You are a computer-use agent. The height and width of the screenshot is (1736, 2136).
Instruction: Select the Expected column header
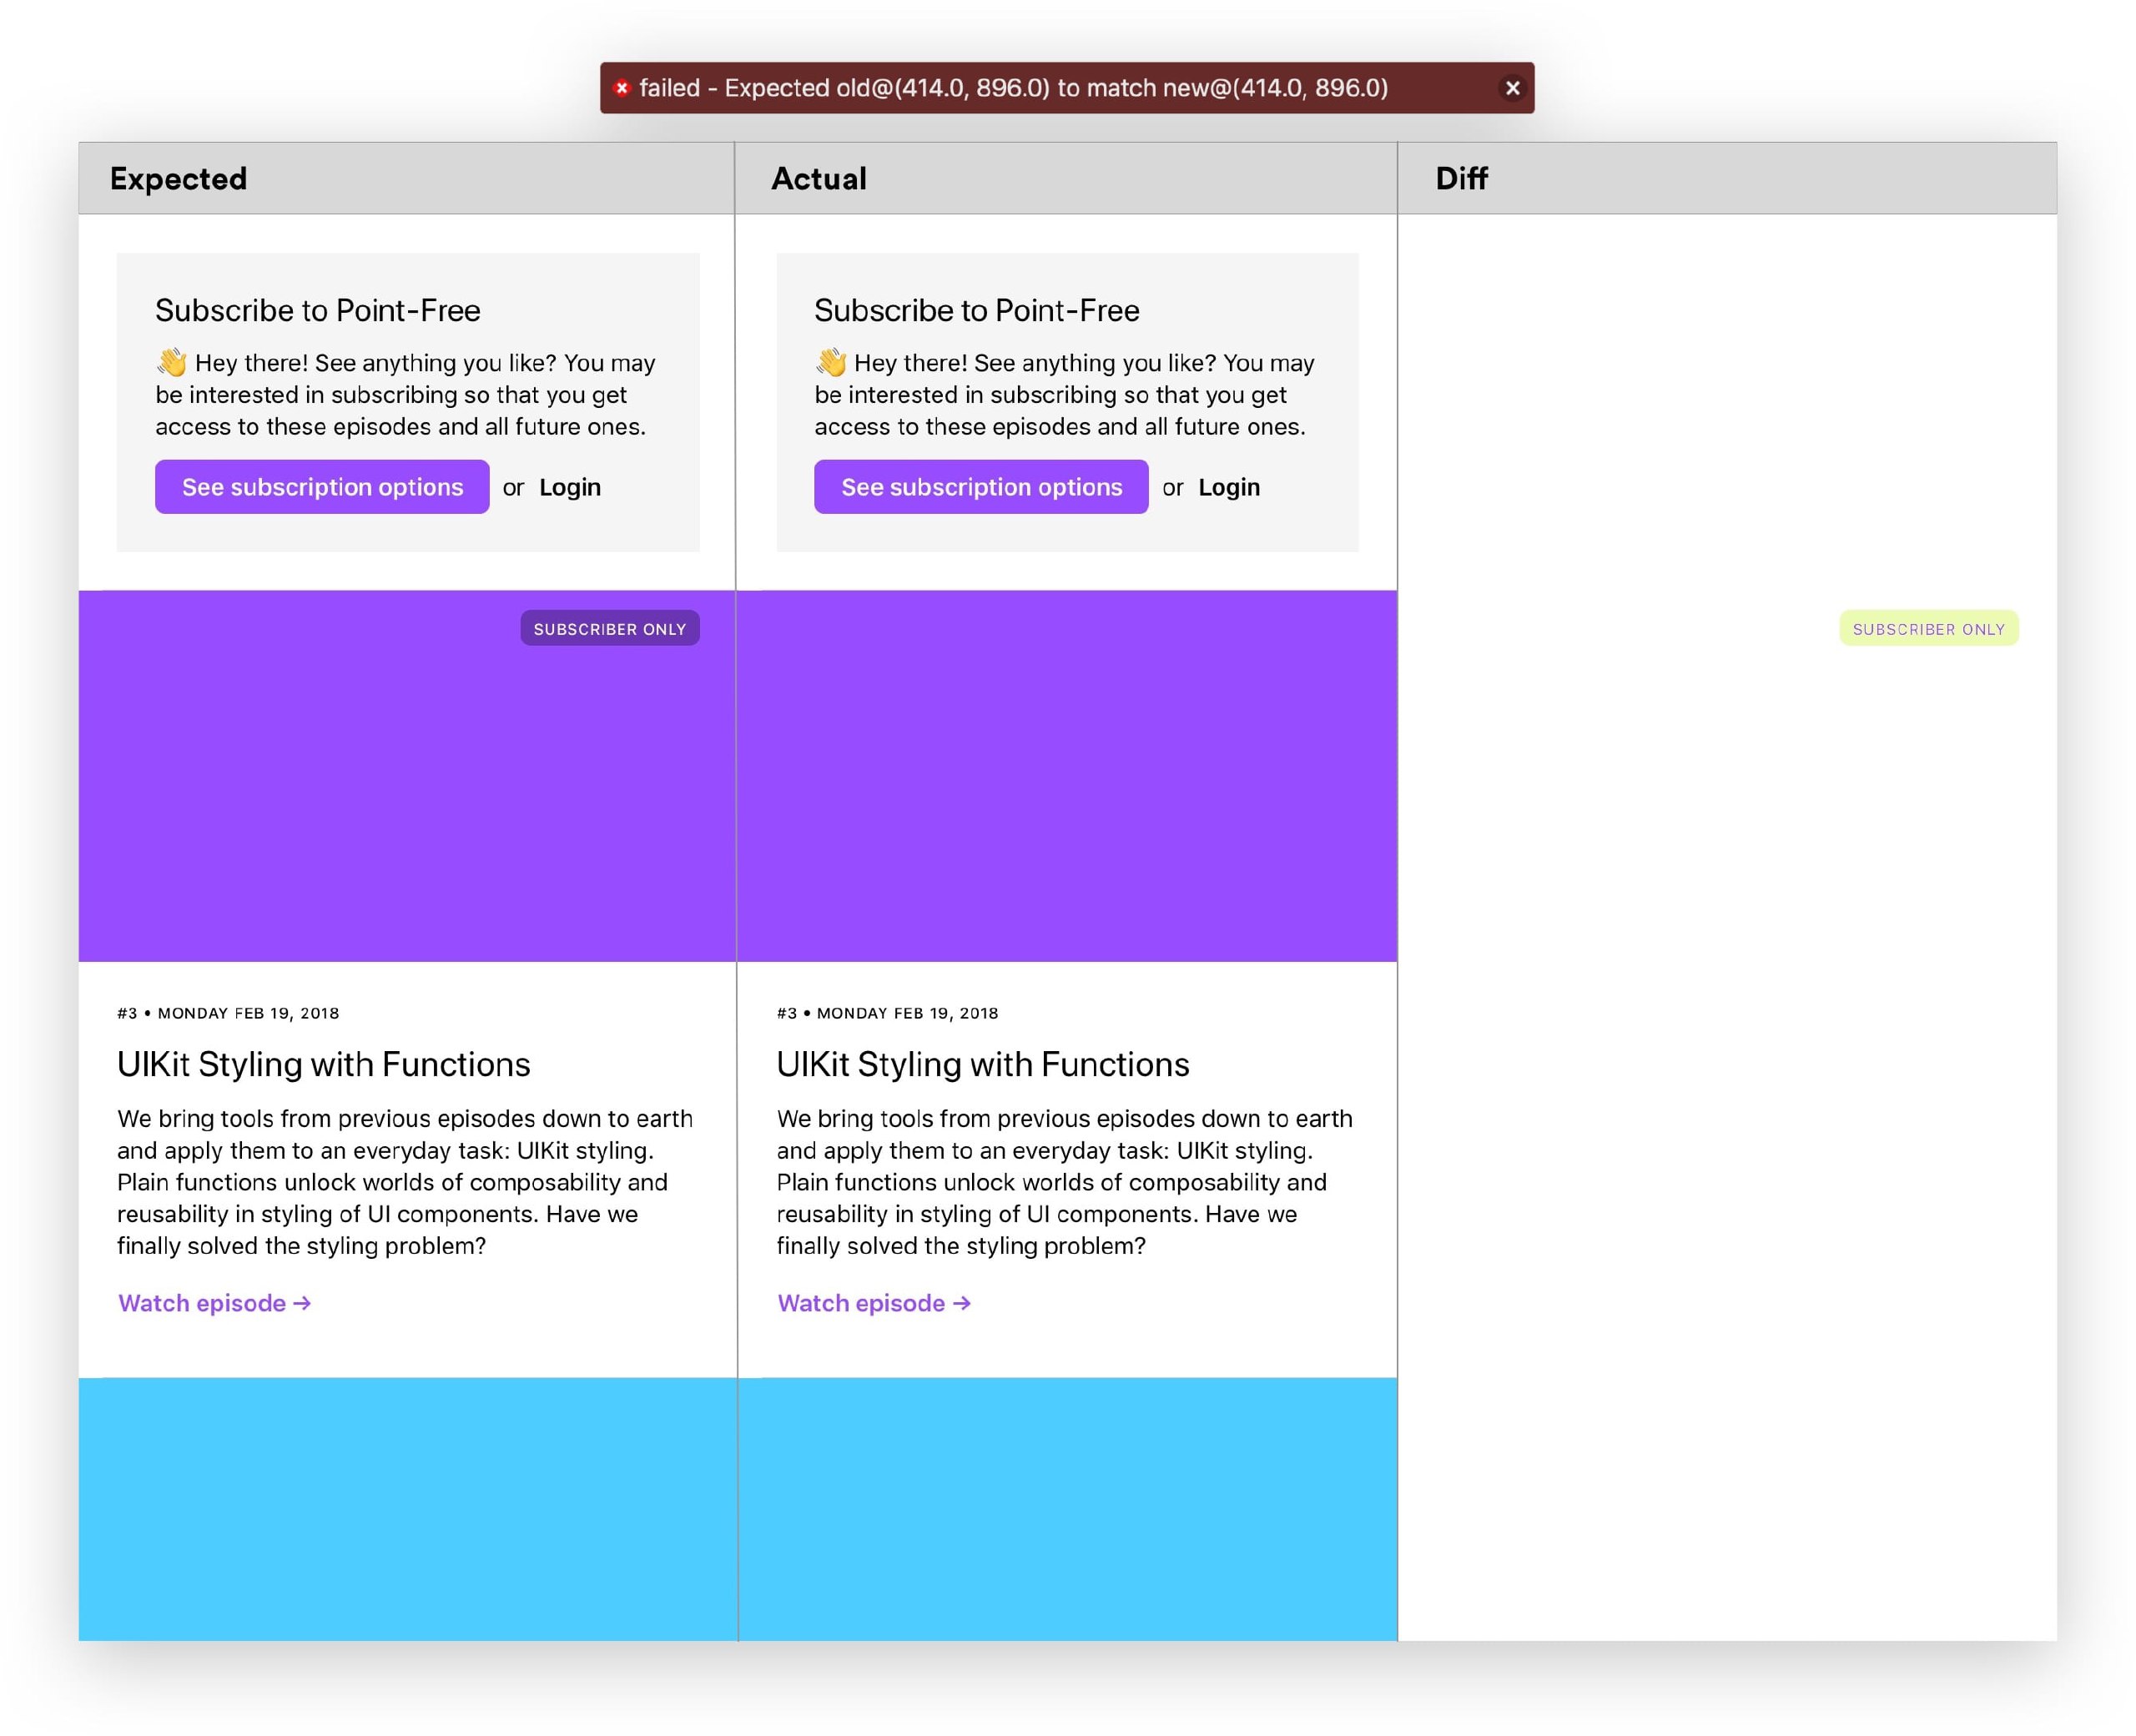pos(179,179)
